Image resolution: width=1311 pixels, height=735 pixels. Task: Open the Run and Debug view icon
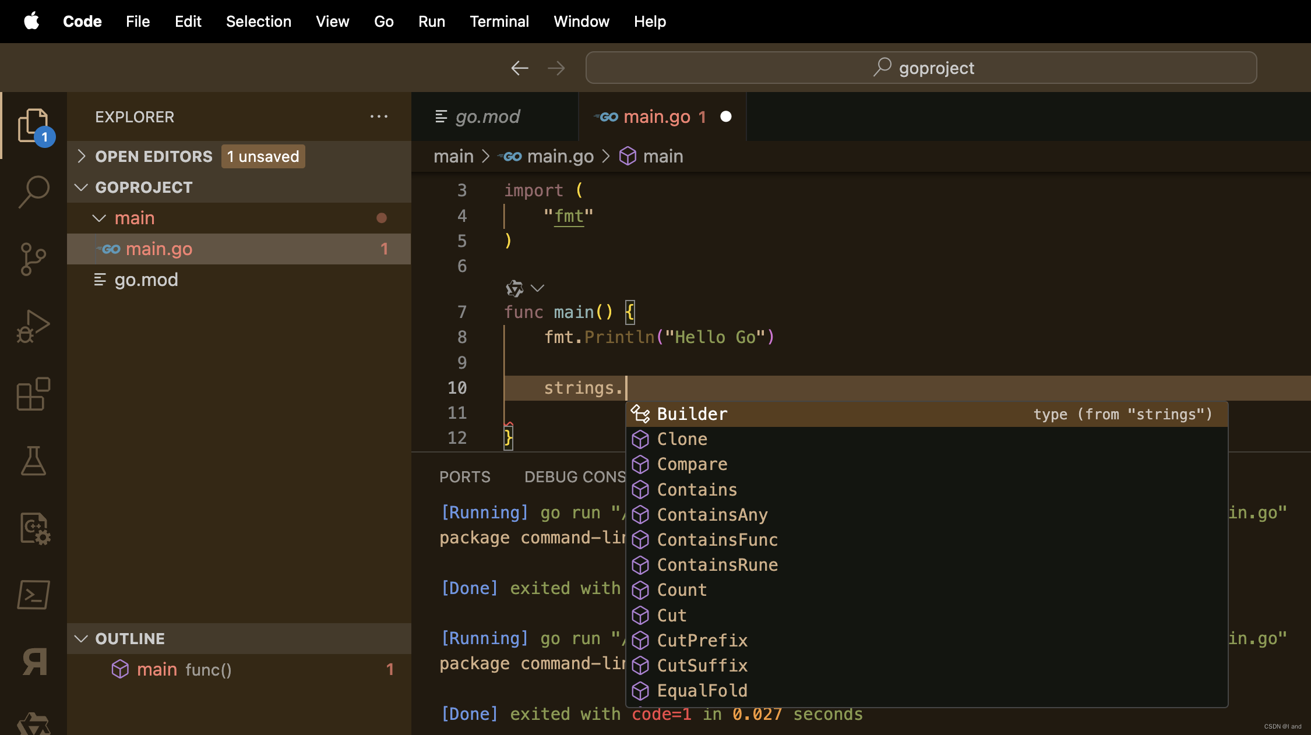pos(34,326)
